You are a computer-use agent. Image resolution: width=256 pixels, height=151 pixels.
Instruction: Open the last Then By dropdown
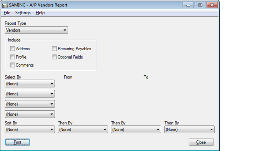click(x=189, y=129)
